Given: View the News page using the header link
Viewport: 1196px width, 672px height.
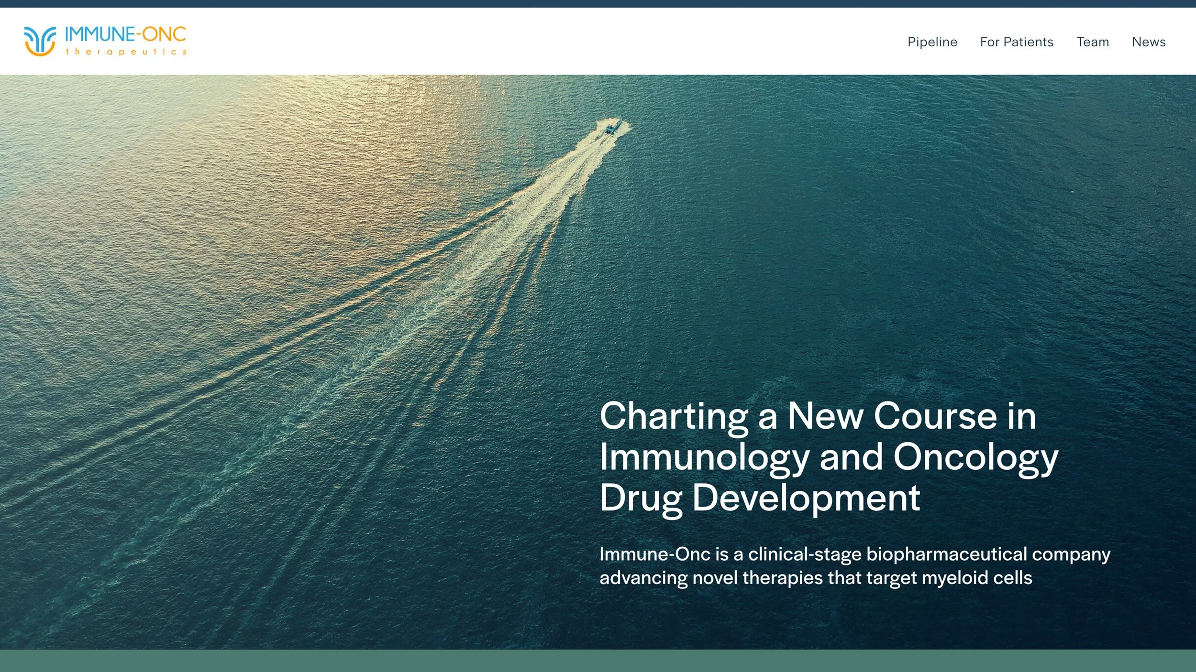Looking at the screenshot, I should pyautogui.click(x=1149, y=42).
